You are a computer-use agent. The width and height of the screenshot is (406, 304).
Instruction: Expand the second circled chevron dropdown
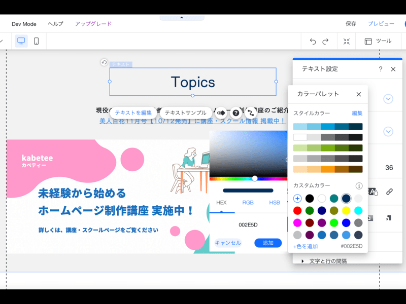tap(388, 132)
